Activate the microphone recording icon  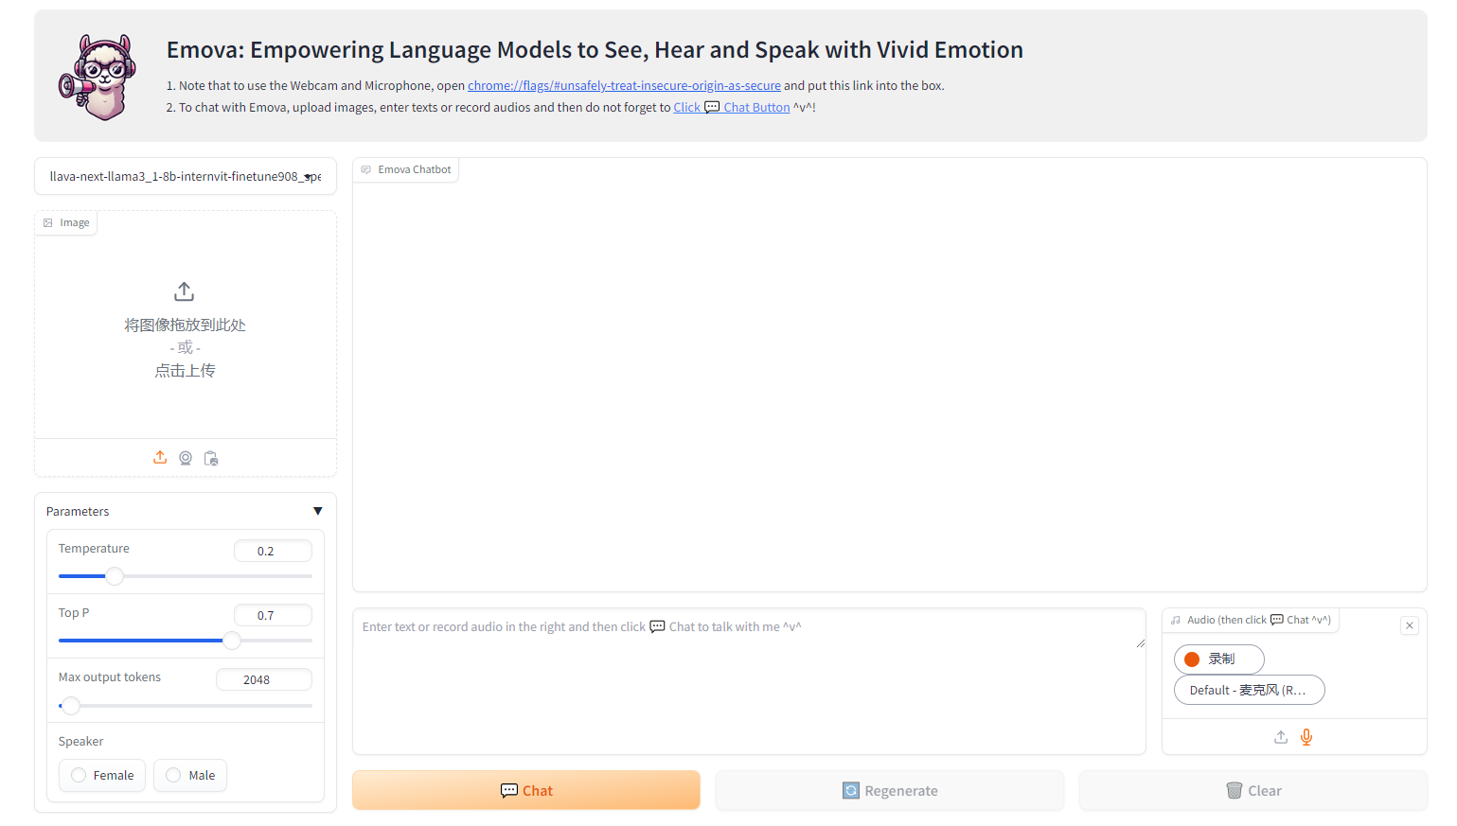[1306, 736]
